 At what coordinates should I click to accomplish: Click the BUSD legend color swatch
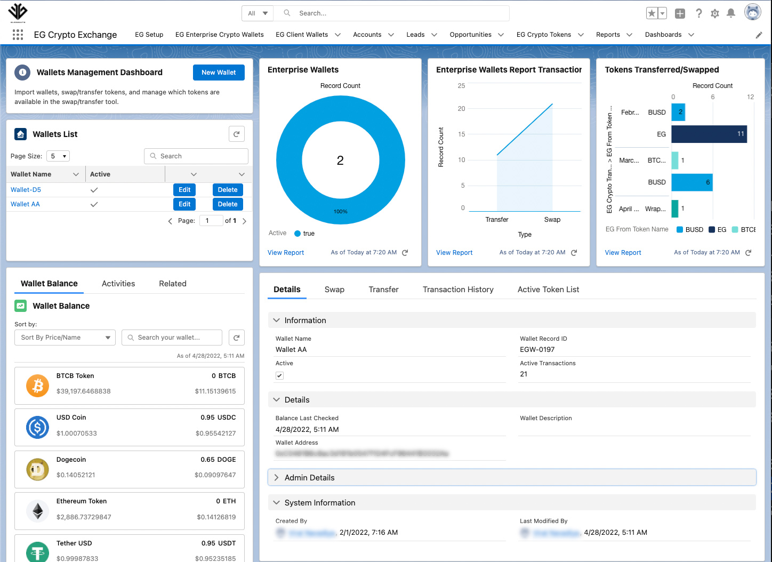(x=680, y=230)
